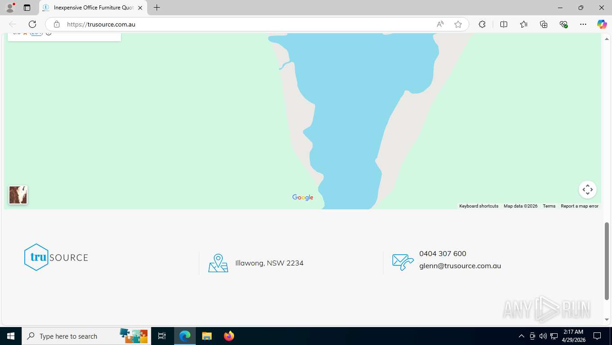This screenshot has width=612, height=345.
Task: Select Illawong, NSW 2234 address text
Action: 269,263
